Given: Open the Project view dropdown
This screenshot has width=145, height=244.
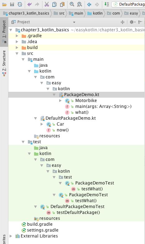Looking at the screenshot, I should (74, 22).
